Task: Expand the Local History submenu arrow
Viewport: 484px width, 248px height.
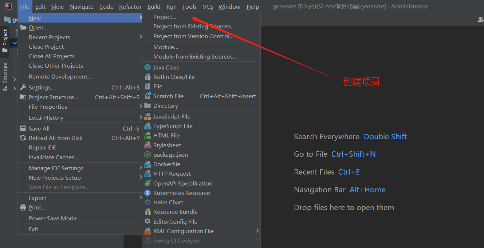Action: [141, 117]
